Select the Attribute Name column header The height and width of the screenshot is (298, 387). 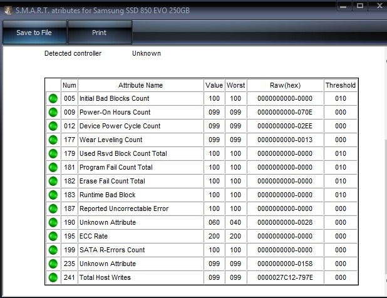[x=141, y=85]
